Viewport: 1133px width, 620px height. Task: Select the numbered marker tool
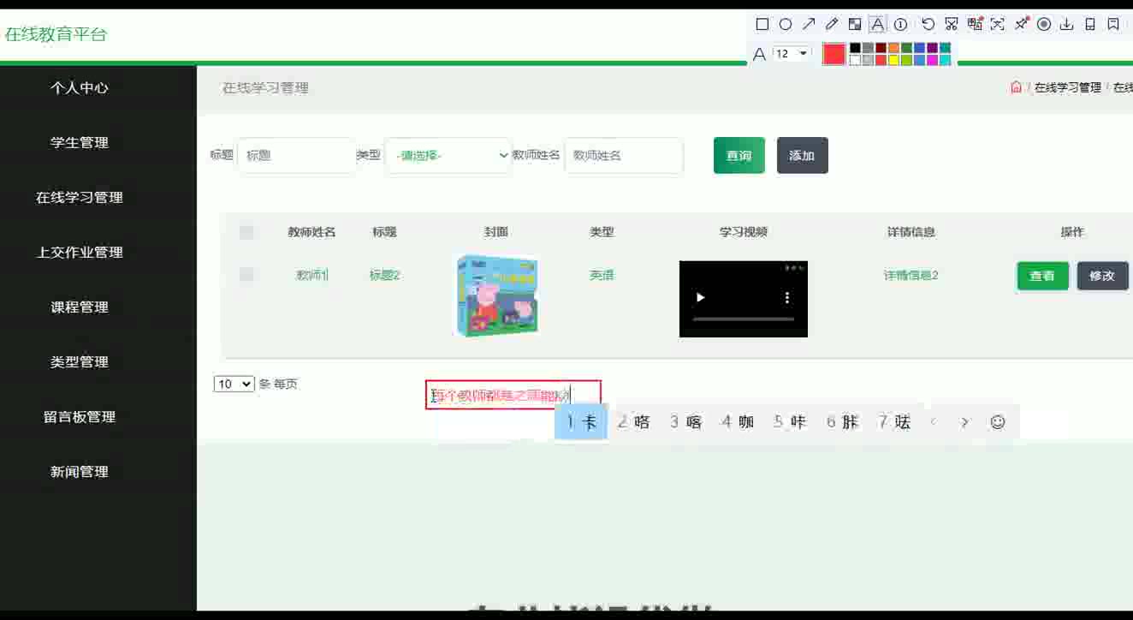tap(900, 24)
